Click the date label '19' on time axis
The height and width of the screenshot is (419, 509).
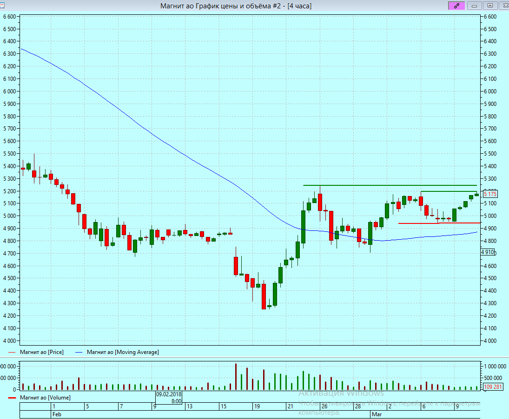(257, 406)
